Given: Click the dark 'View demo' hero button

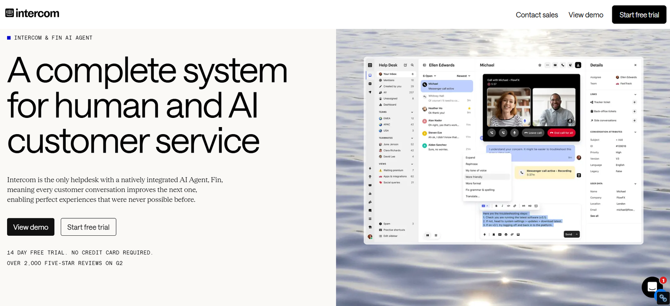Looking at the screenshot, I should [x=31, y=227].
